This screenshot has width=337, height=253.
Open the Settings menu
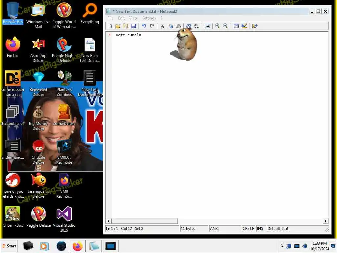tap(149, 18)
